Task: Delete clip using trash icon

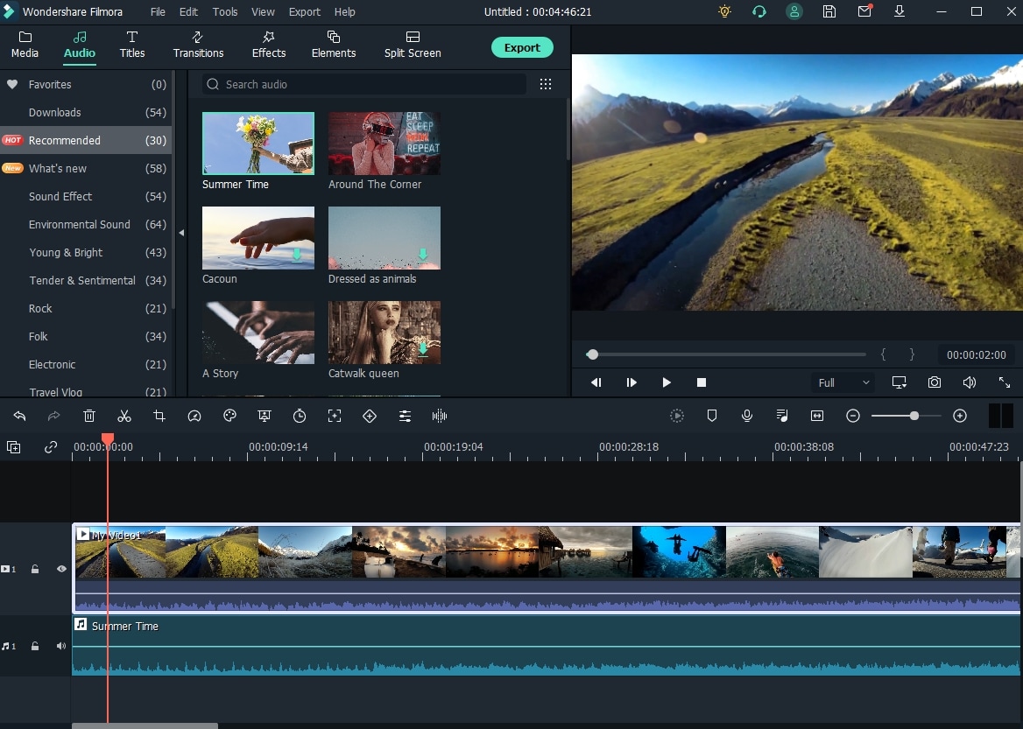Action: tap(89, 417)
